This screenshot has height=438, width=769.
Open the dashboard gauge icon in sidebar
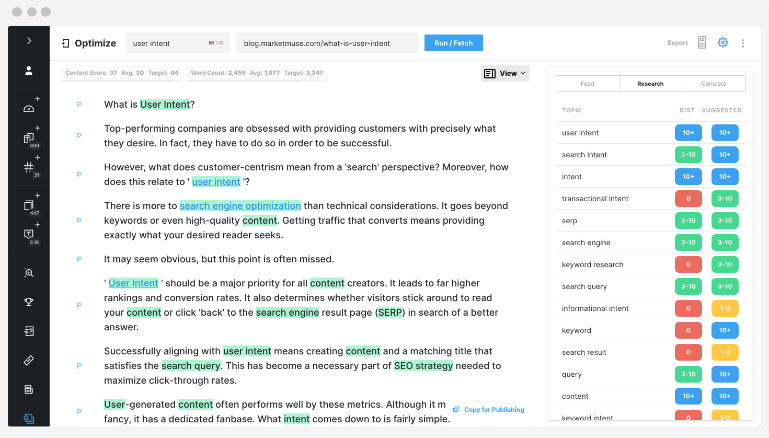[29, 108]
